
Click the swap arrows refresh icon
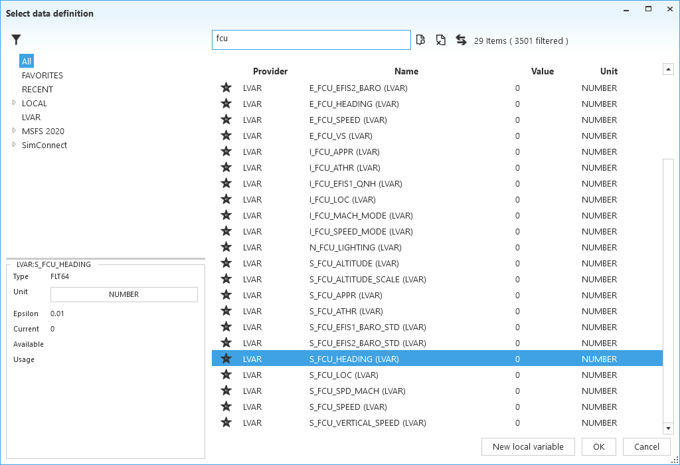[x=461, y=41]
